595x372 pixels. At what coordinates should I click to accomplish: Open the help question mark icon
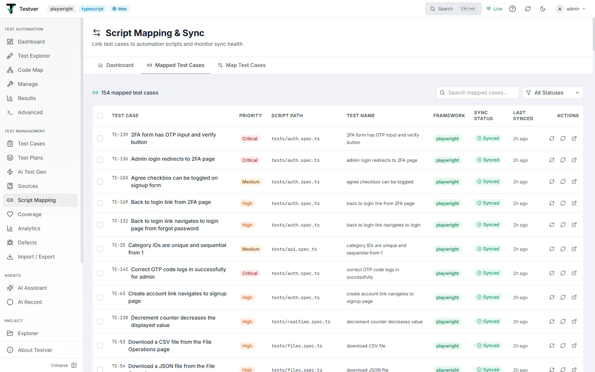point(512,9)
